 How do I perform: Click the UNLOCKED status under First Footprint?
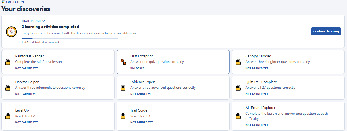(x=138, y=68)
